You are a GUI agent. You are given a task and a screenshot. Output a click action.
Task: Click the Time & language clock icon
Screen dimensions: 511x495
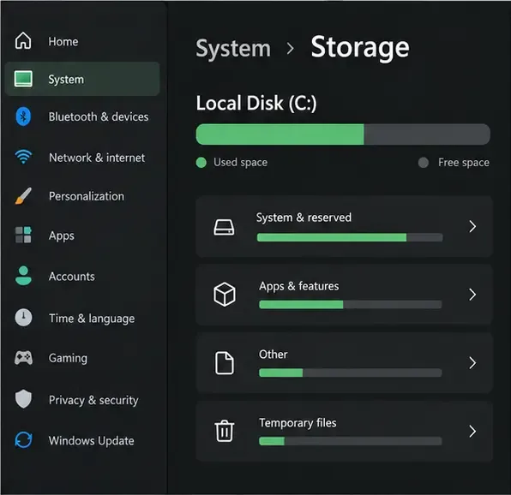[23, 318]
